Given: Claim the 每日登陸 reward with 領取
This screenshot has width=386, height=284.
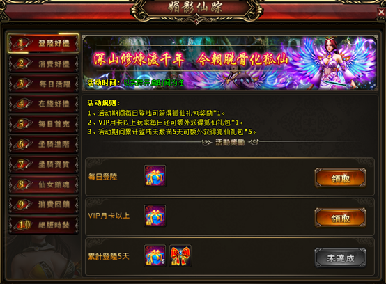Looking at the screenshot, I should coord(341,178).
